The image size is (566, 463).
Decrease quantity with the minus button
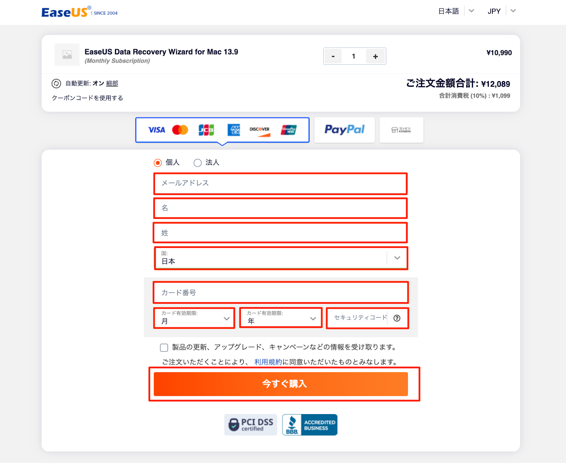pyautogui.click(x=333, y=56)
